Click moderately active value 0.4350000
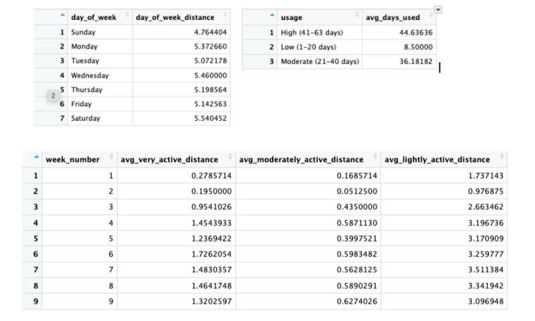535x321 pixels. (357, 207)
